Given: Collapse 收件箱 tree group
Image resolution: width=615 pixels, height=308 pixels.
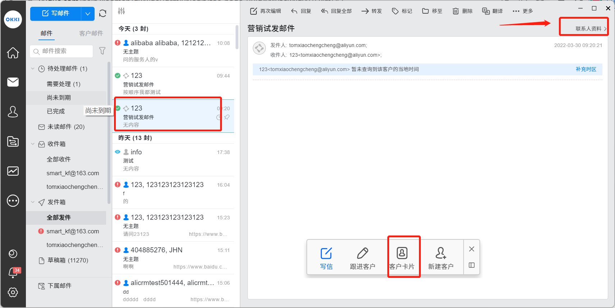Looking at the screenshot, I should [x=33, y=144].
